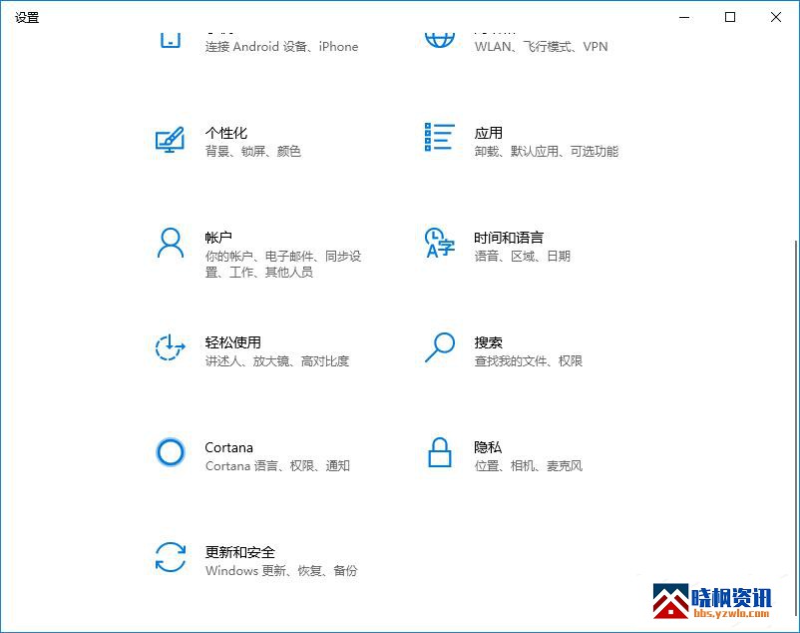Click description 你的帐户、电子邮件、同步设置
800x633 pixels.
click(x=283, y=264)
